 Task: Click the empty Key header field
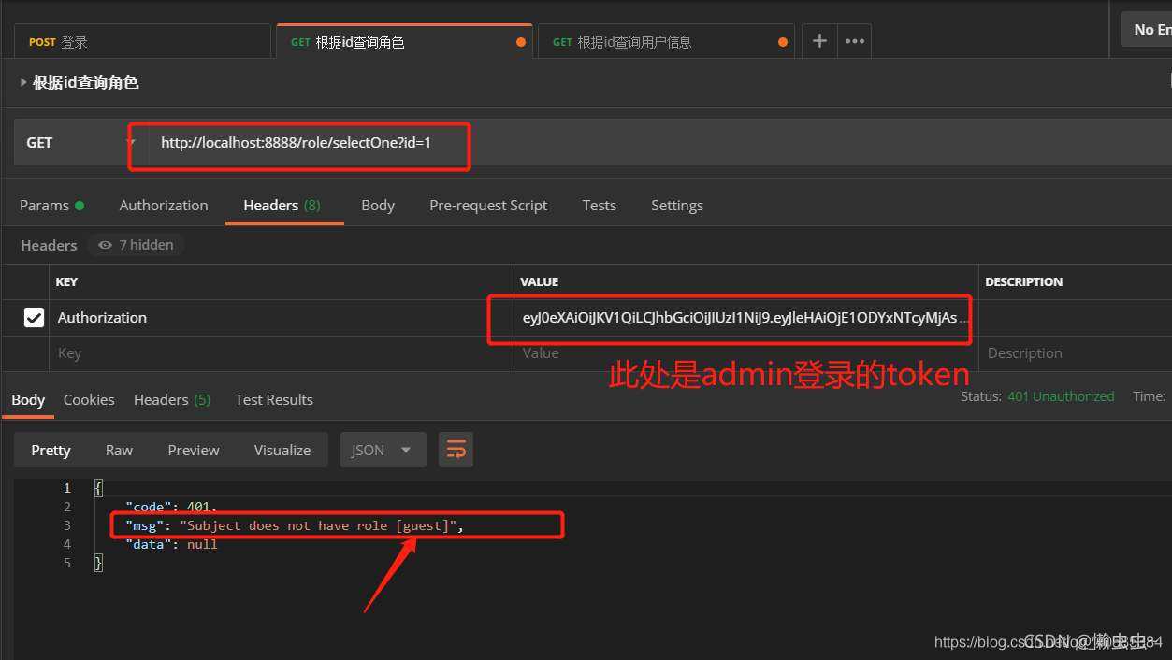(x=282, y=353)
